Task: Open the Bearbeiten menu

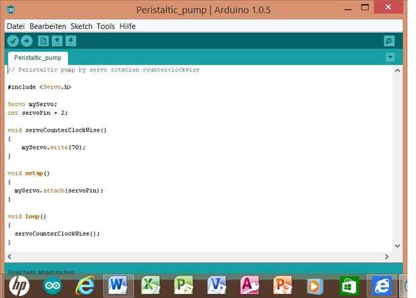Action: (x=48, y=26)
